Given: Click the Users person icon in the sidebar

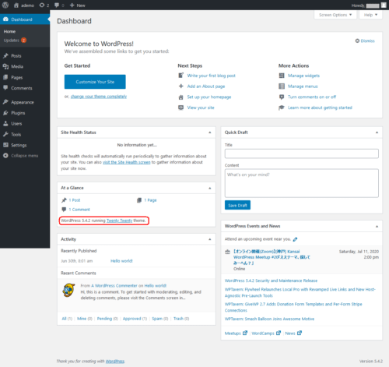Looking at the screenshot, I should (x=5, y=124).
